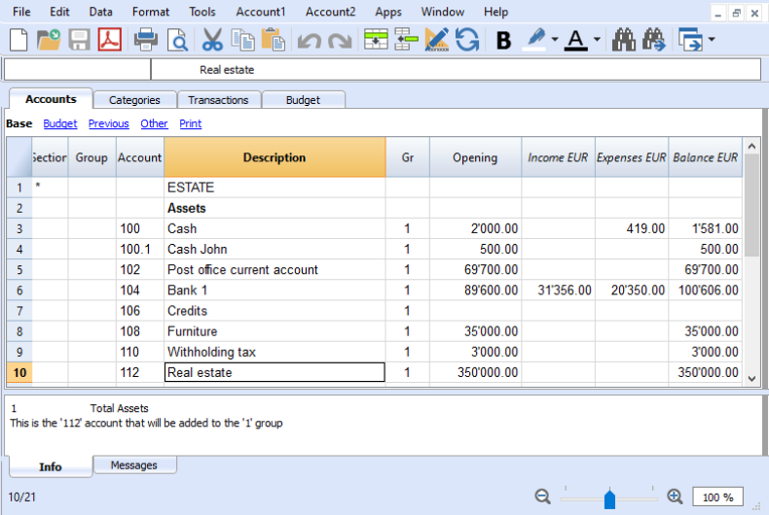Open Find and Replace binoculars with arrow
This screenshot has height=515, width=769.
click(x=654, y=40)
